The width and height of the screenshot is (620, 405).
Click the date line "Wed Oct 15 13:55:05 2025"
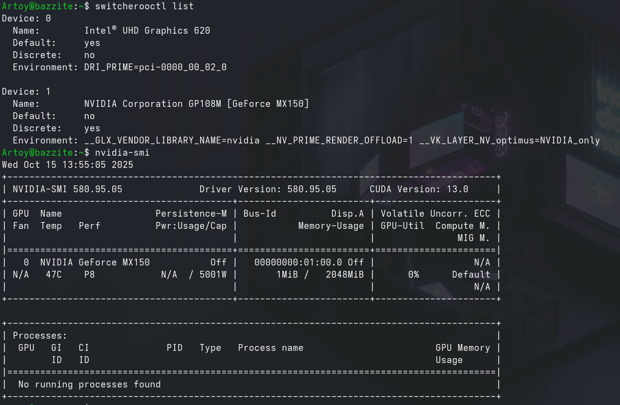67,165
